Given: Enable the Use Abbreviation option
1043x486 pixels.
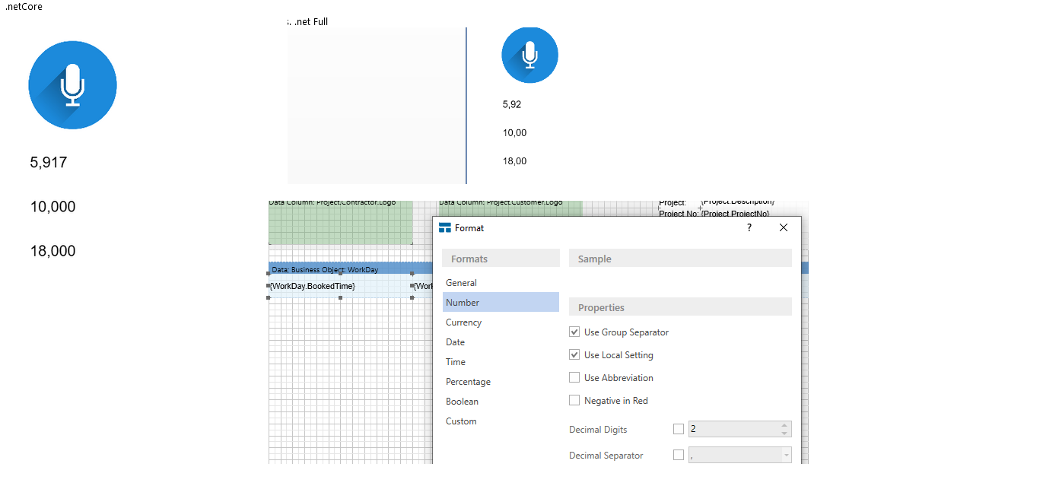Looking at the screenshot, I should click(x=574, y=378).
